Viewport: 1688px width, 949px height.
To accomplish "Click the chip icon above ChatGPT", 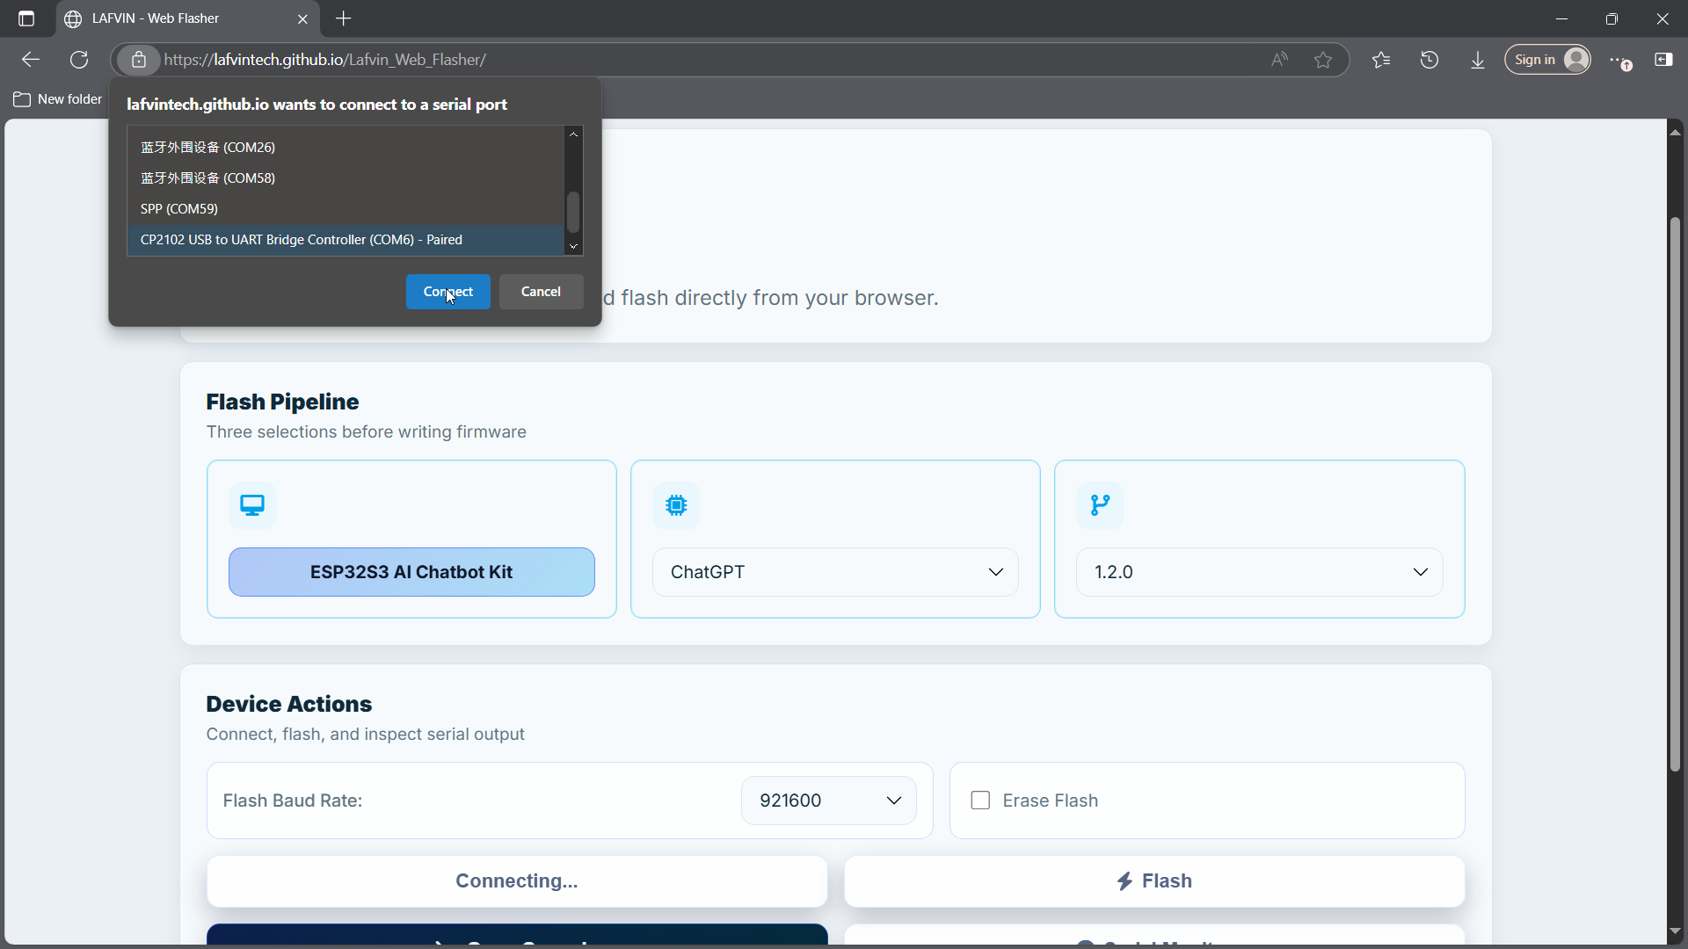I will coord(676,505).
